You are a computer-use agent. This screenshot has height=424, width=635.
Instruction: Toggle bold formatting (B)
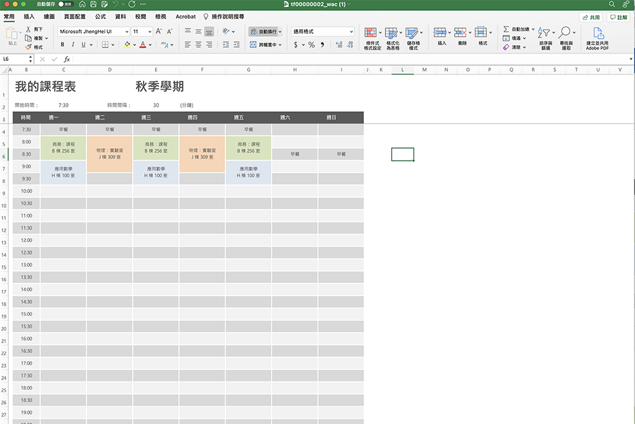pyautogui.click(x=62, y=44)
